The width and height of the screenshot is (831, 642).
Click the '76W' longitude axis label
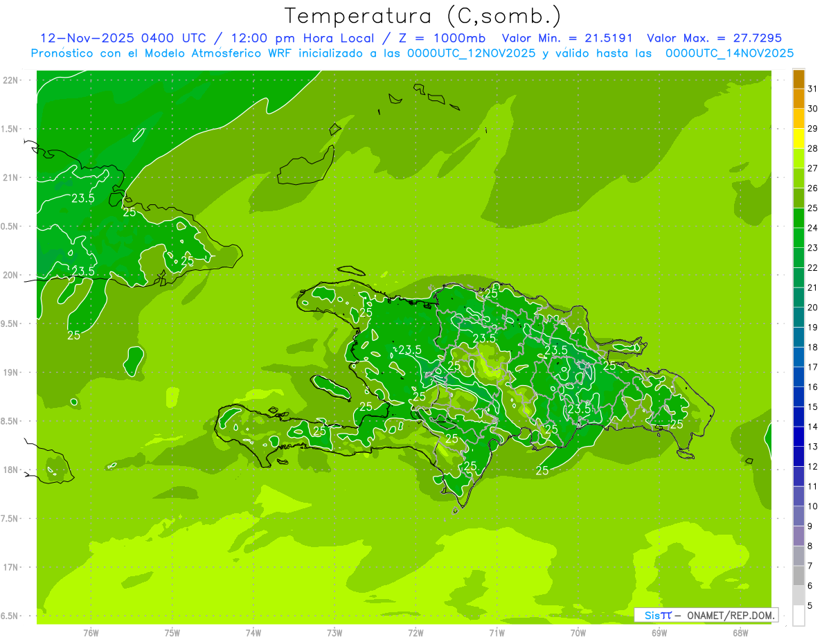(x=91, y=632)
